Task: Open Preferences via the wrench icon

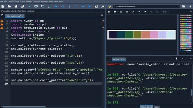Action: click(103, 6)
